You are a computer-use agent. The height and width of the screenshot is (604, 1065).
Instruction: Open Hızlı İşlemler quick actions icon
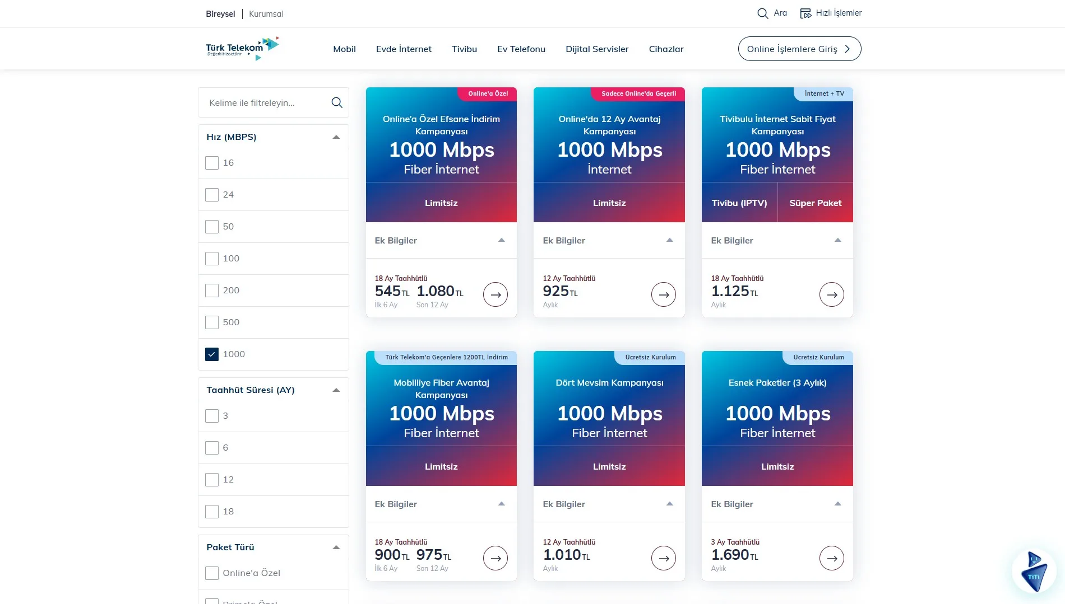click(805, 13)
